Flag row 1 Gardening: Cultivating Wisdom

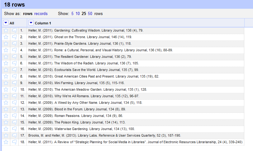click(14, 30)
